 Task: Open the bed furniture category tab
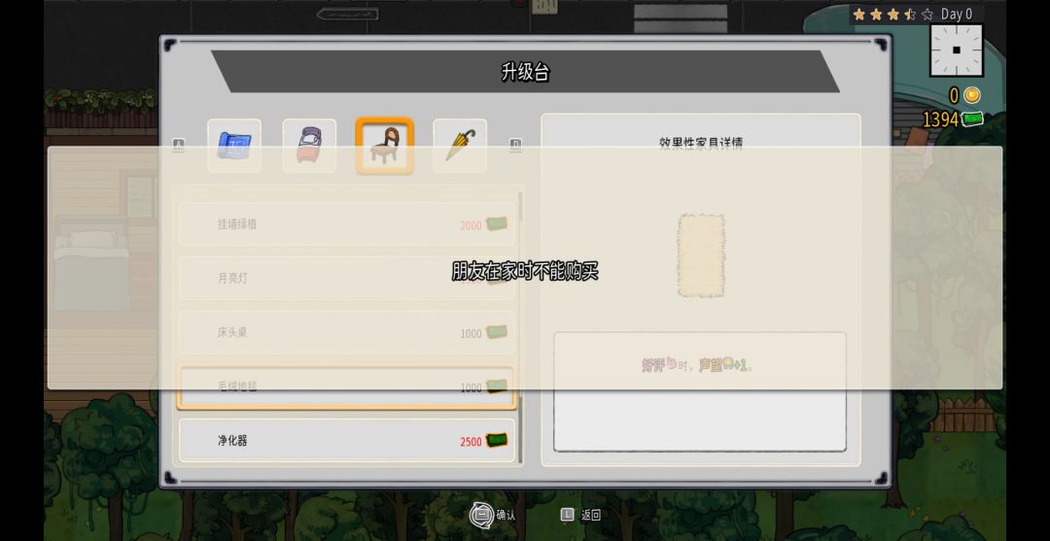coord(309,146)
